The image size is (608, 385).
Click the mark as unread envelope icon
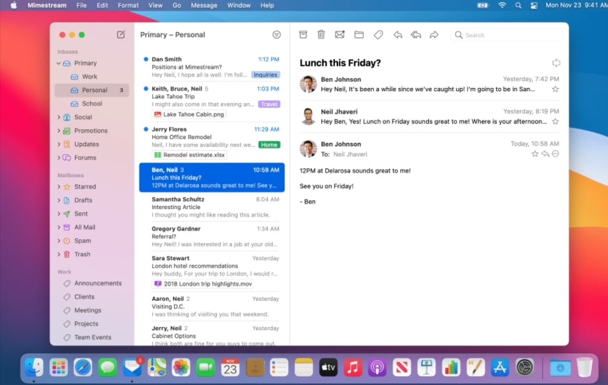[x=339, y=35]
